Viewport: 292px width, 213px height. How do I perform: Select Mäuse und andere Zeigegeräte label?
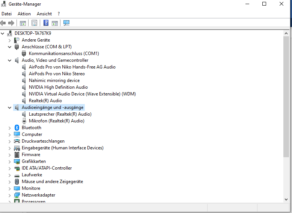52,182
